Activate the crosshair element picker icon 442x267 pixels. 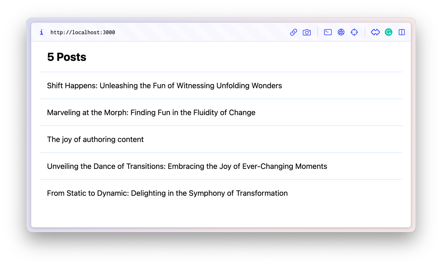point(354,32)
